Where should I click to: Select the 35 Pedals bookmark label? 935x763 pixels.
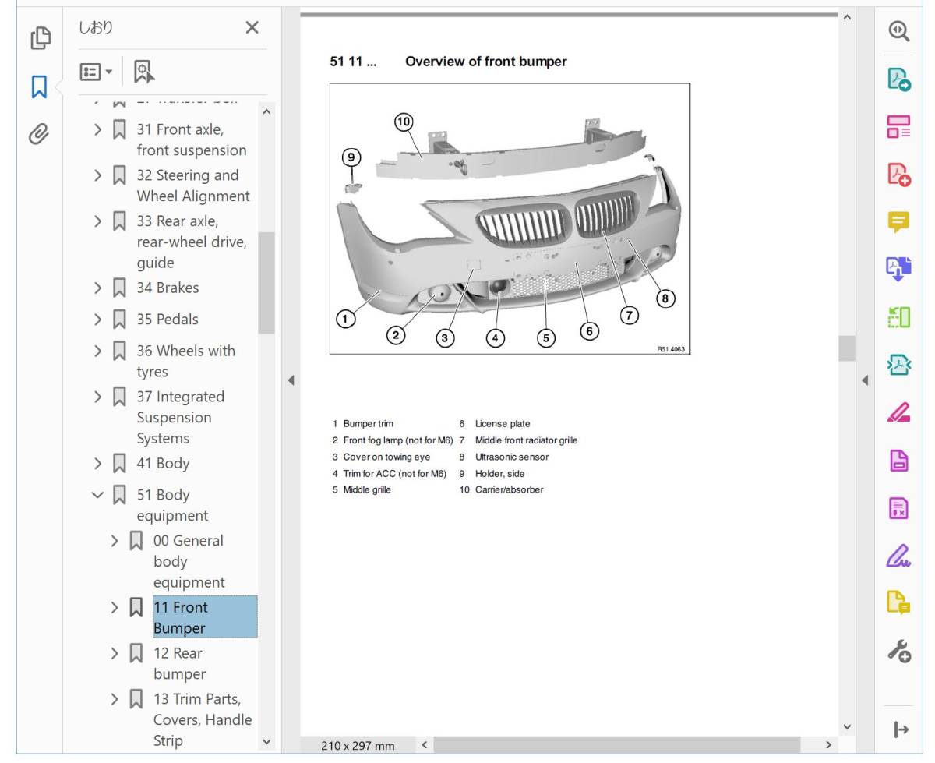(x=168, y=319)
